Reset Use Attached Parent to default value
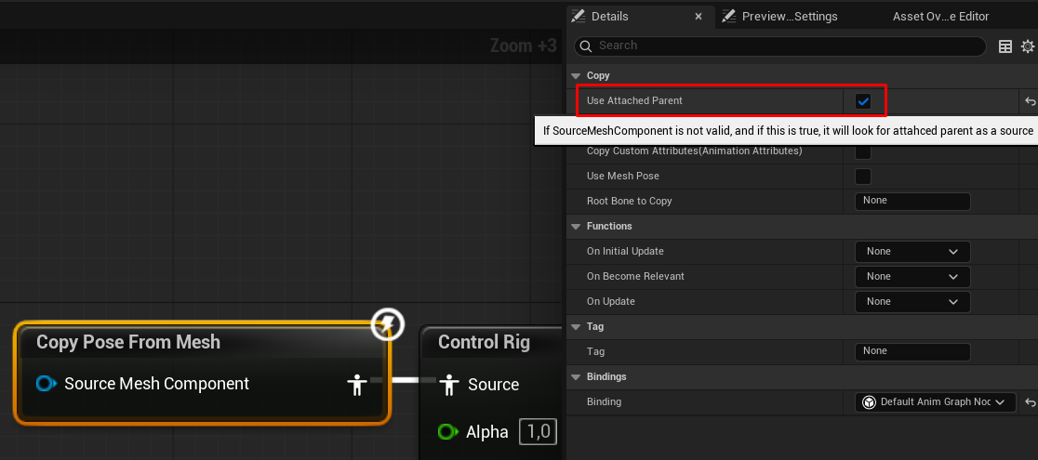 pos(1030,101)
